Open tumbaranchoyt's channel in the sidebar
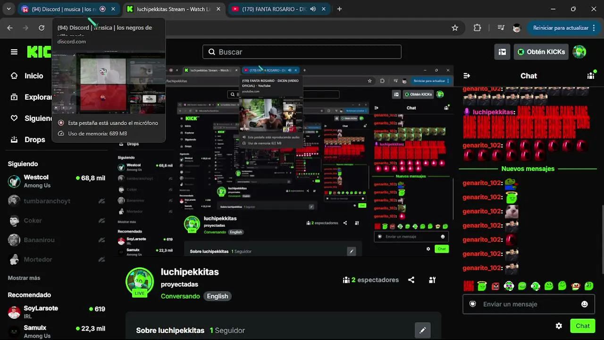 (x=57, y=201)
